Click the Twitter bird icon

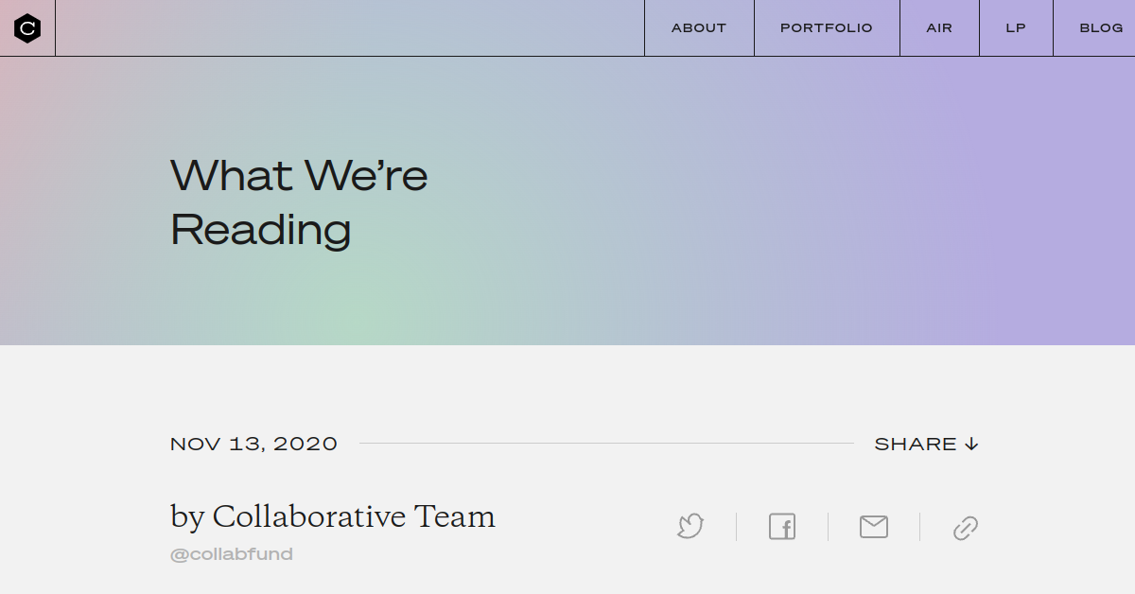690,527
